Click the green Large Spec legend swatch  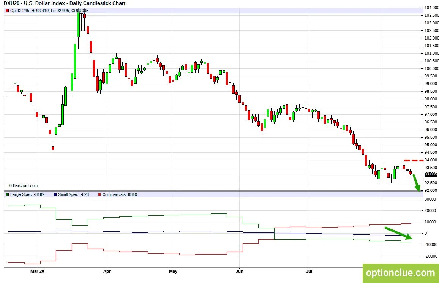(x=7, y=194)
